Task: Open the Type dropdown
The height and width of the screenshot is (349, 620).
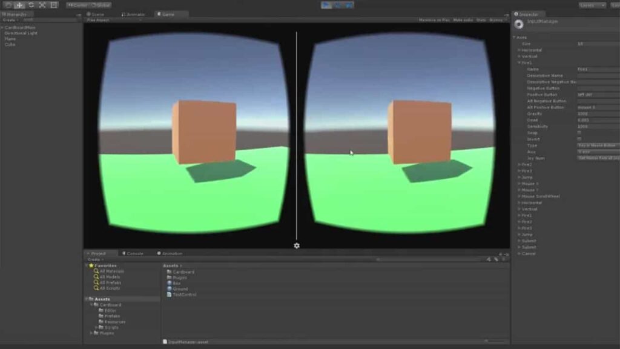Action: pyautogui.click(x=598, y=145)
